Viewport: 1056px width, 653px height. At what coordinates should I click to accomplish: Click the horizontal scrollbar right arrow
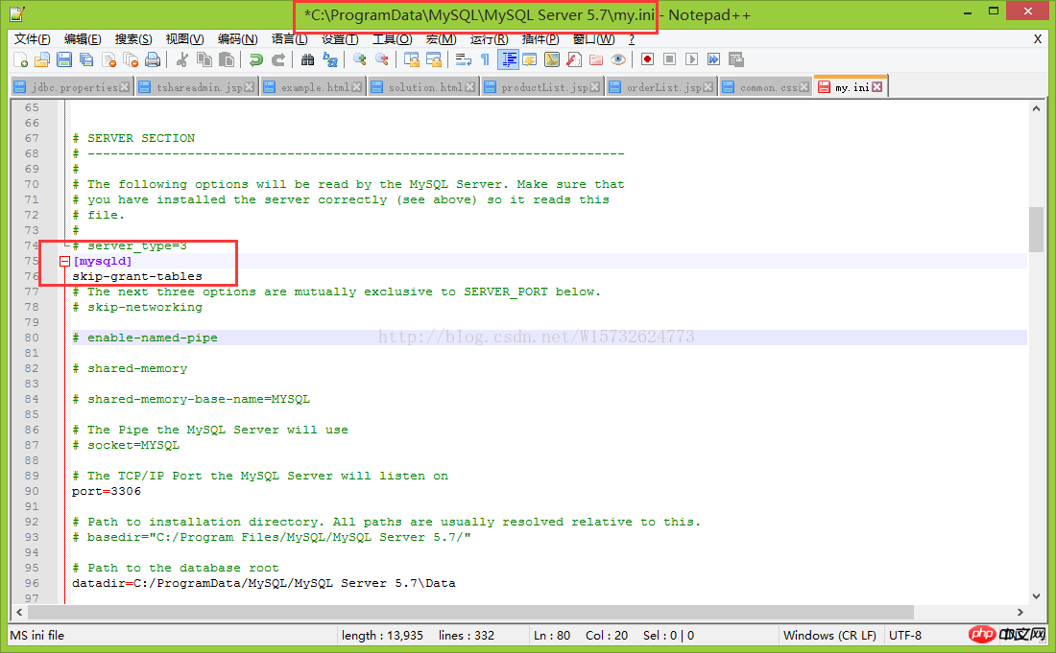[1020, 612]
